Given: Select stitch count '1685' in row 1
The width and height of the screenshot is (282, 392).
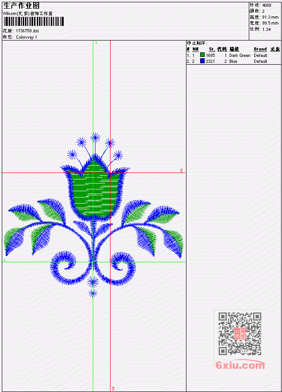Looking at the screenshot, I should pos(210,55).
